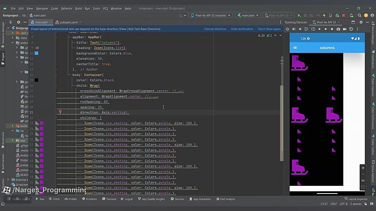Open the Build menu
The image size is (376, 211).
(78, 8)
